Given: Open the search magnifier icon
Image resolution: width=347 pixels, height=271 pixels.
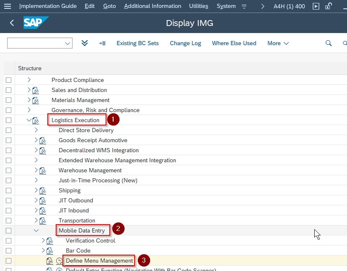Looking at the screenshot, I should click(329, 43).
